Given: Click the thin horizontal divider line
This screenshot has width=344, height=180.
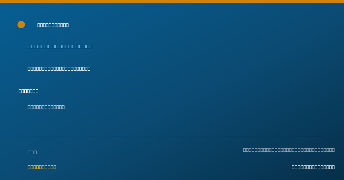Looking at the screenshot, I should coord(172,136).
